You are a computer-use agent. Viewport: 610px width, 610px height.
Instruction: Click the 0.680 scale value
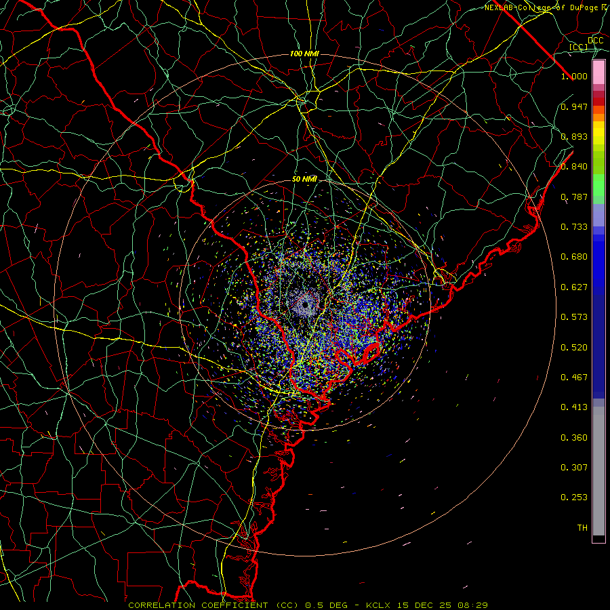[x=574, y=257]
